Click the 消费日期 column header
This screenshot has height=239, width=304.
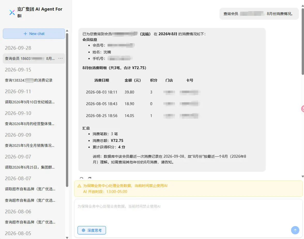click(102, 80)
